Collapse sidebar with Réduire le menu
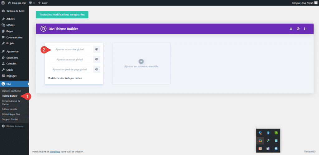 click(12, 126)
